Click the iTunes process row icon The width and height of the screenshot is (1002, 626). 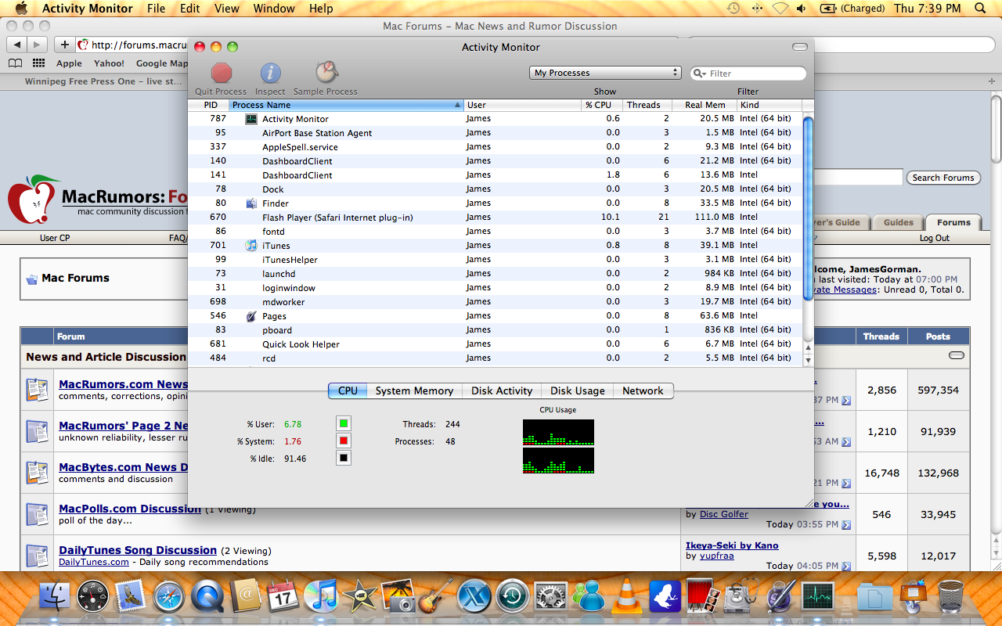pyautogui.click(x=251, y=246)
